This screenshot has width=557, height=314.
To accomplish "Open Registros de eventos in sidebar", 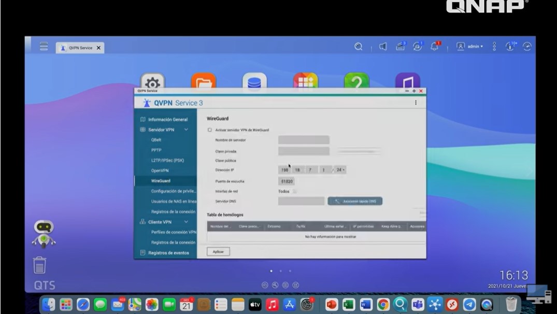I will tap(168, 253).
